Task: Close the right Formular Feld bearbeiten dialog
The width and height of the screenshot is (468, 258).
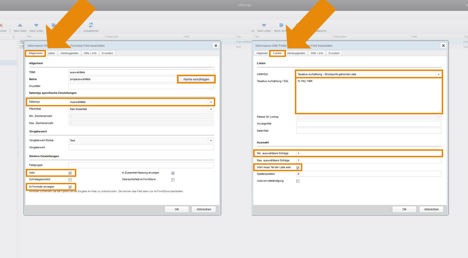Action: coord(443,46)
